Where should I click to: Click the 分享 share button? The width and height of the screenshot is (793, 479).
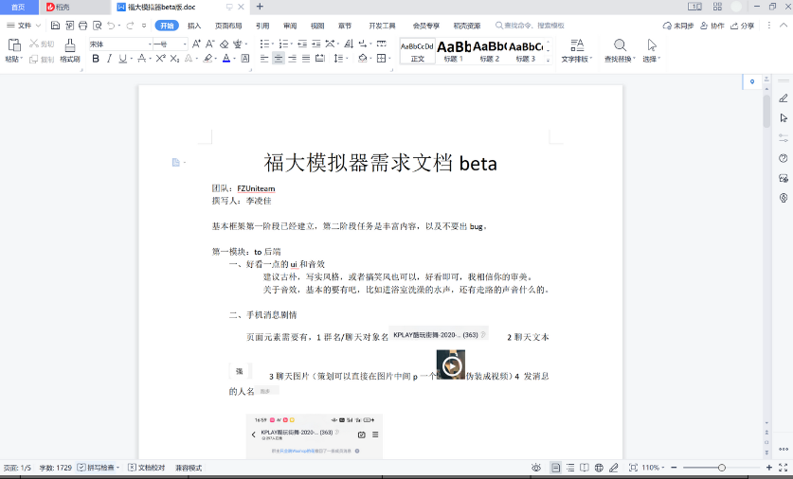tap(743, 26)
